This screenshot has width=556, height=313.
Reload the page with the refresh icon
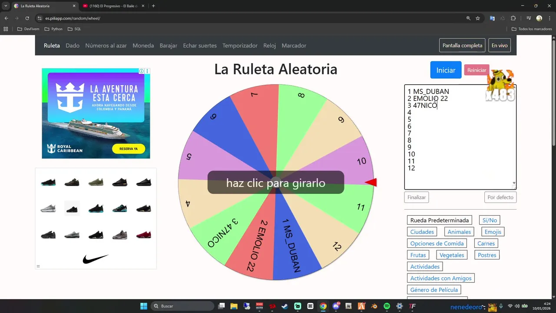(27, 18)
